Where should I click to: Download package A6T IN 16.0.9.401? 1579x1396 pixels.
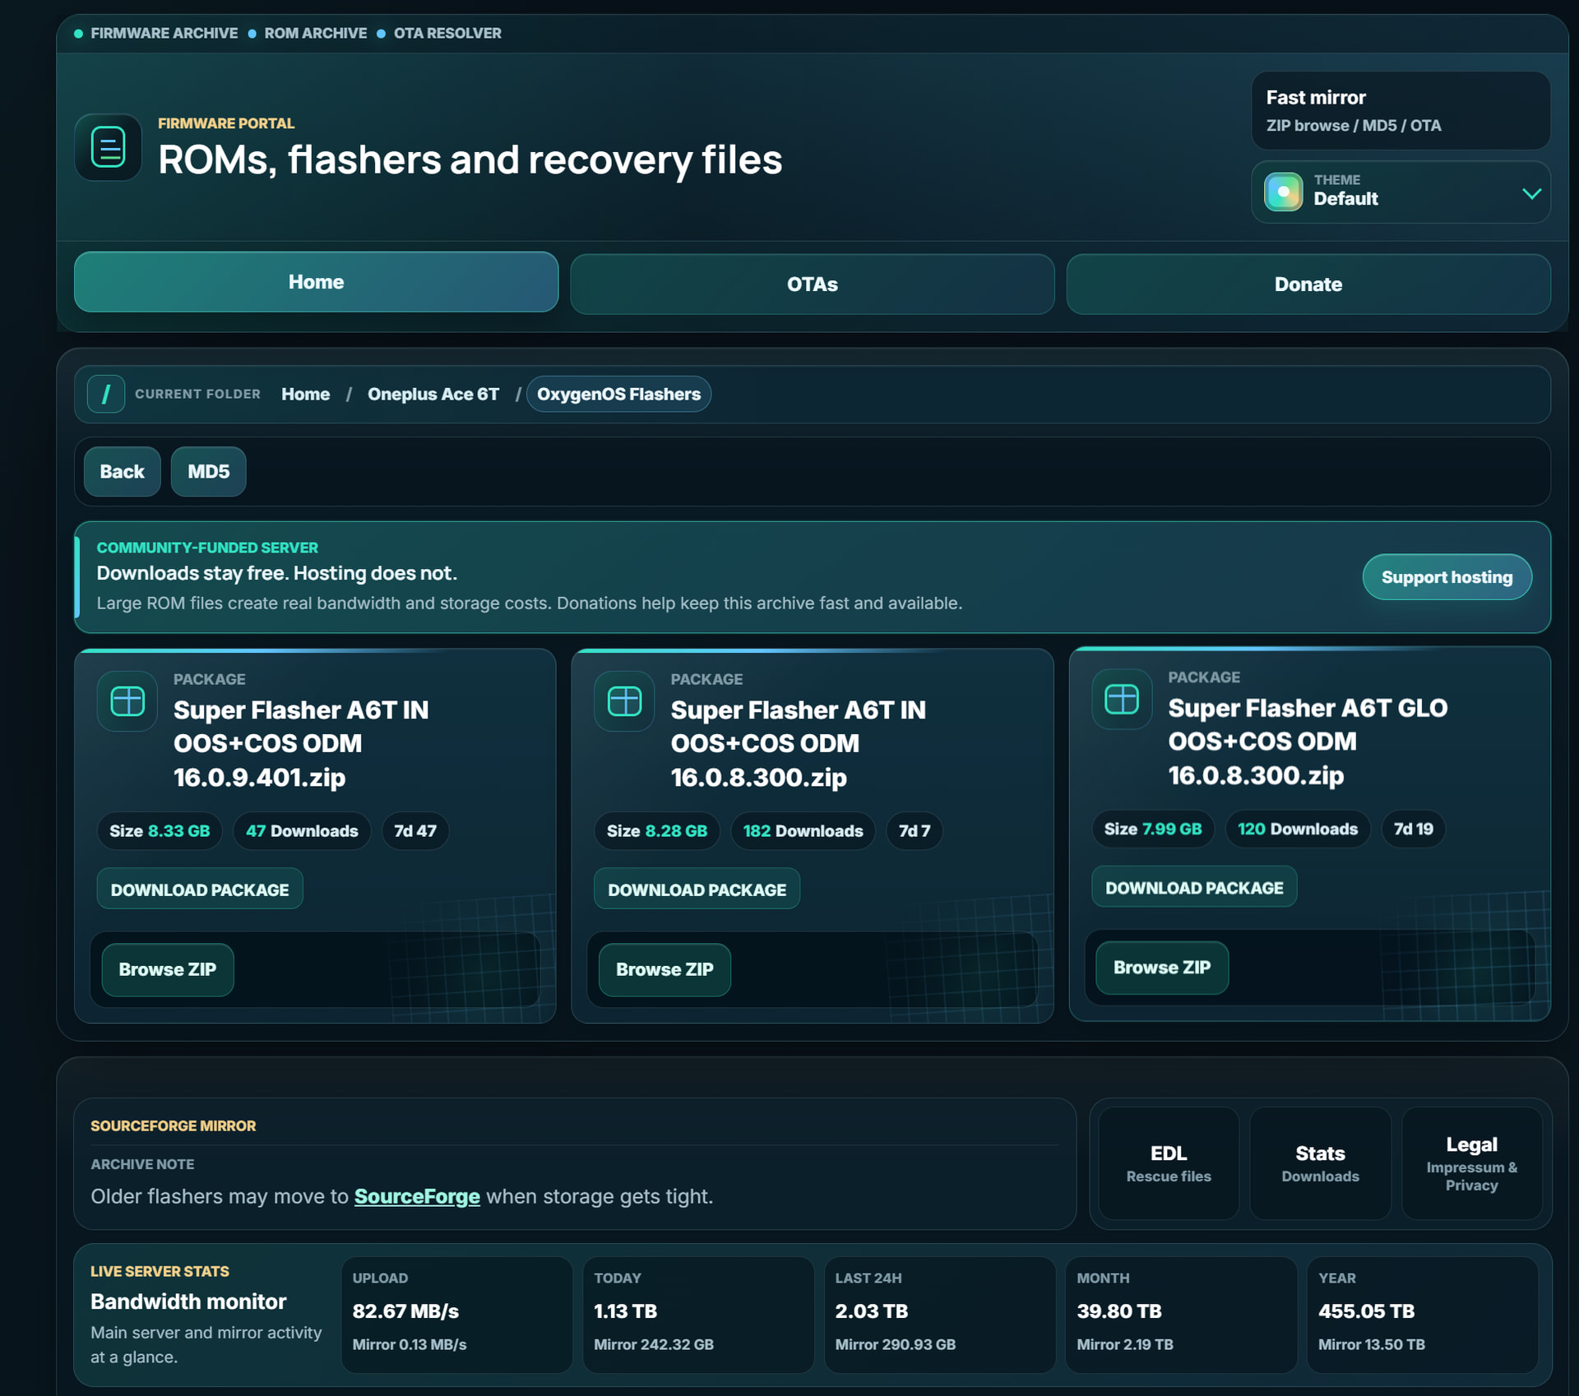pyautogui.click(x=200, y=889)
